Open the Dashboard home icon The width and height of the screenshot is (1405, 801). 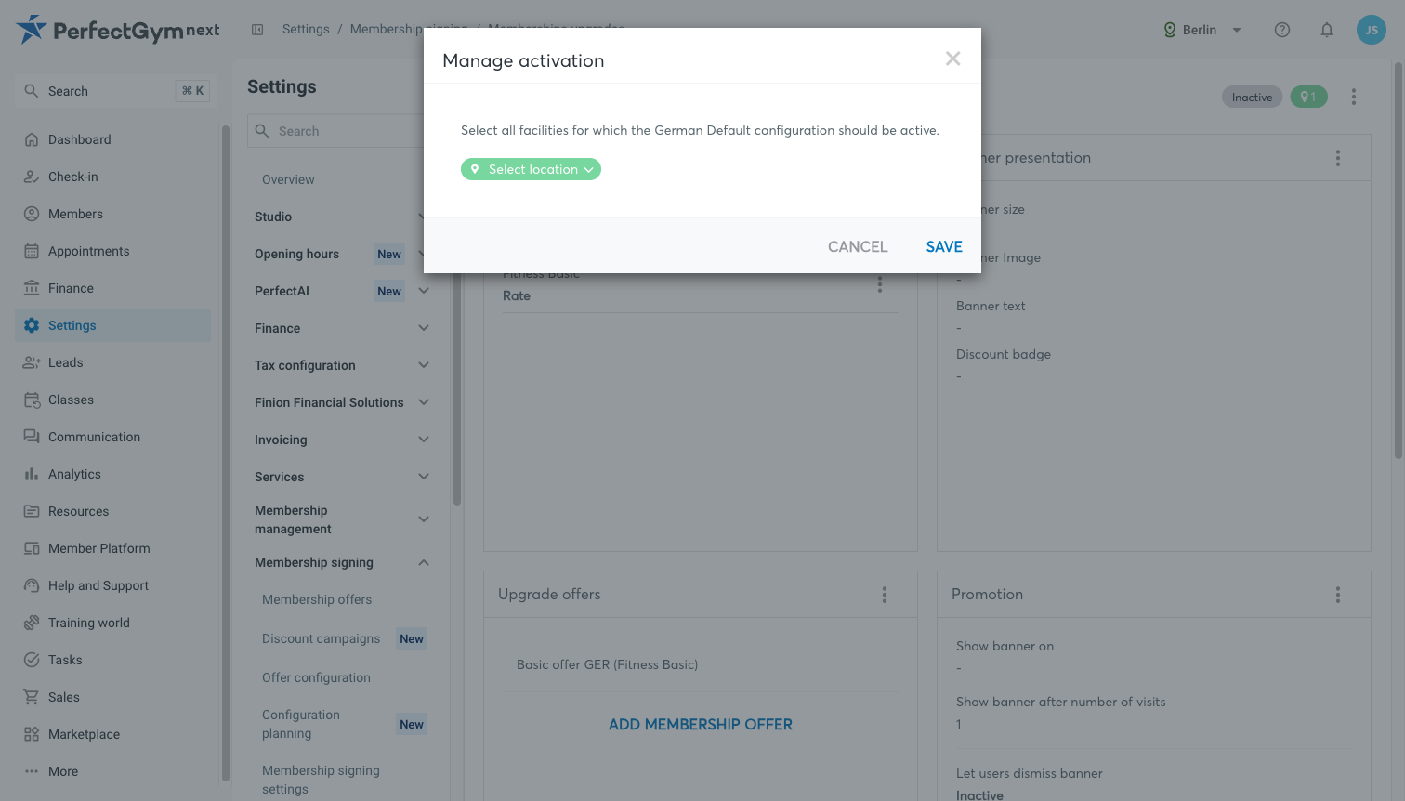[x=32, y=139]
